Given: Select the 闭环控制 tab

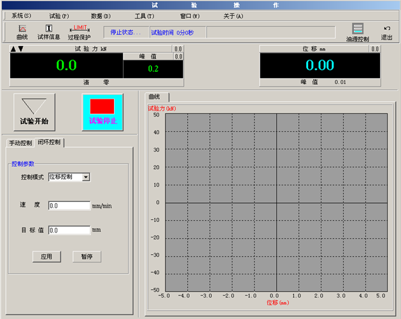Looking at the screenshot, I should point(49,143).
